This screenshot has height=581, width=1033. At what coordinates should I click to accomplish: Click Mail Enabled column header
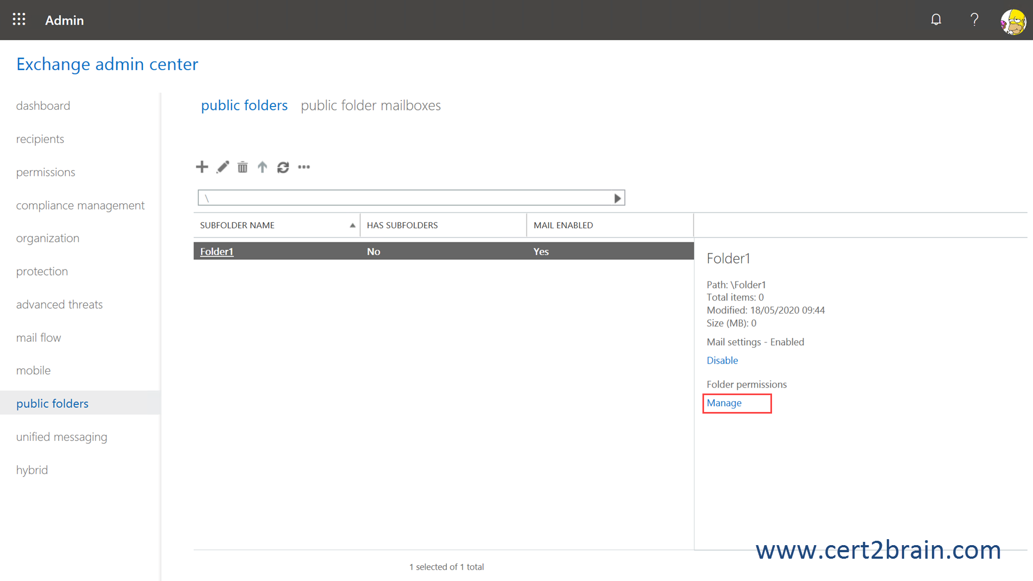pos(610,225)
